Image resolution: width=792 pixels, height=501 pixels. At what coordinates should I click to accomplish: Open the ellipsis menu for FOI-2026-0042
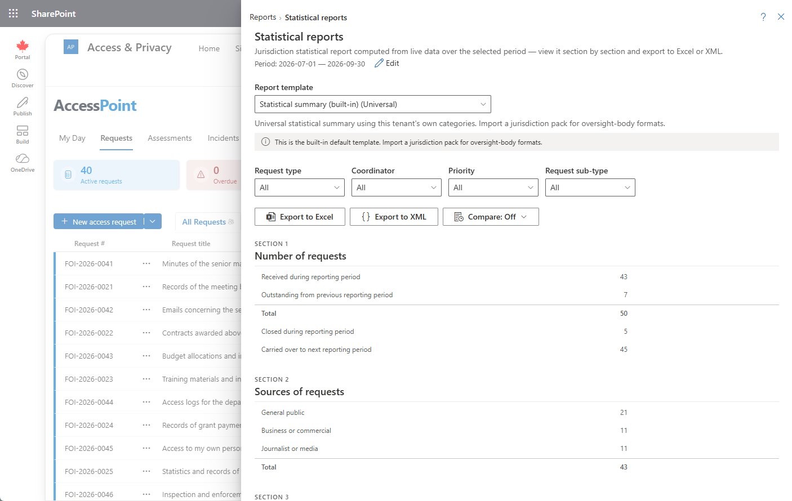point(146,310)
